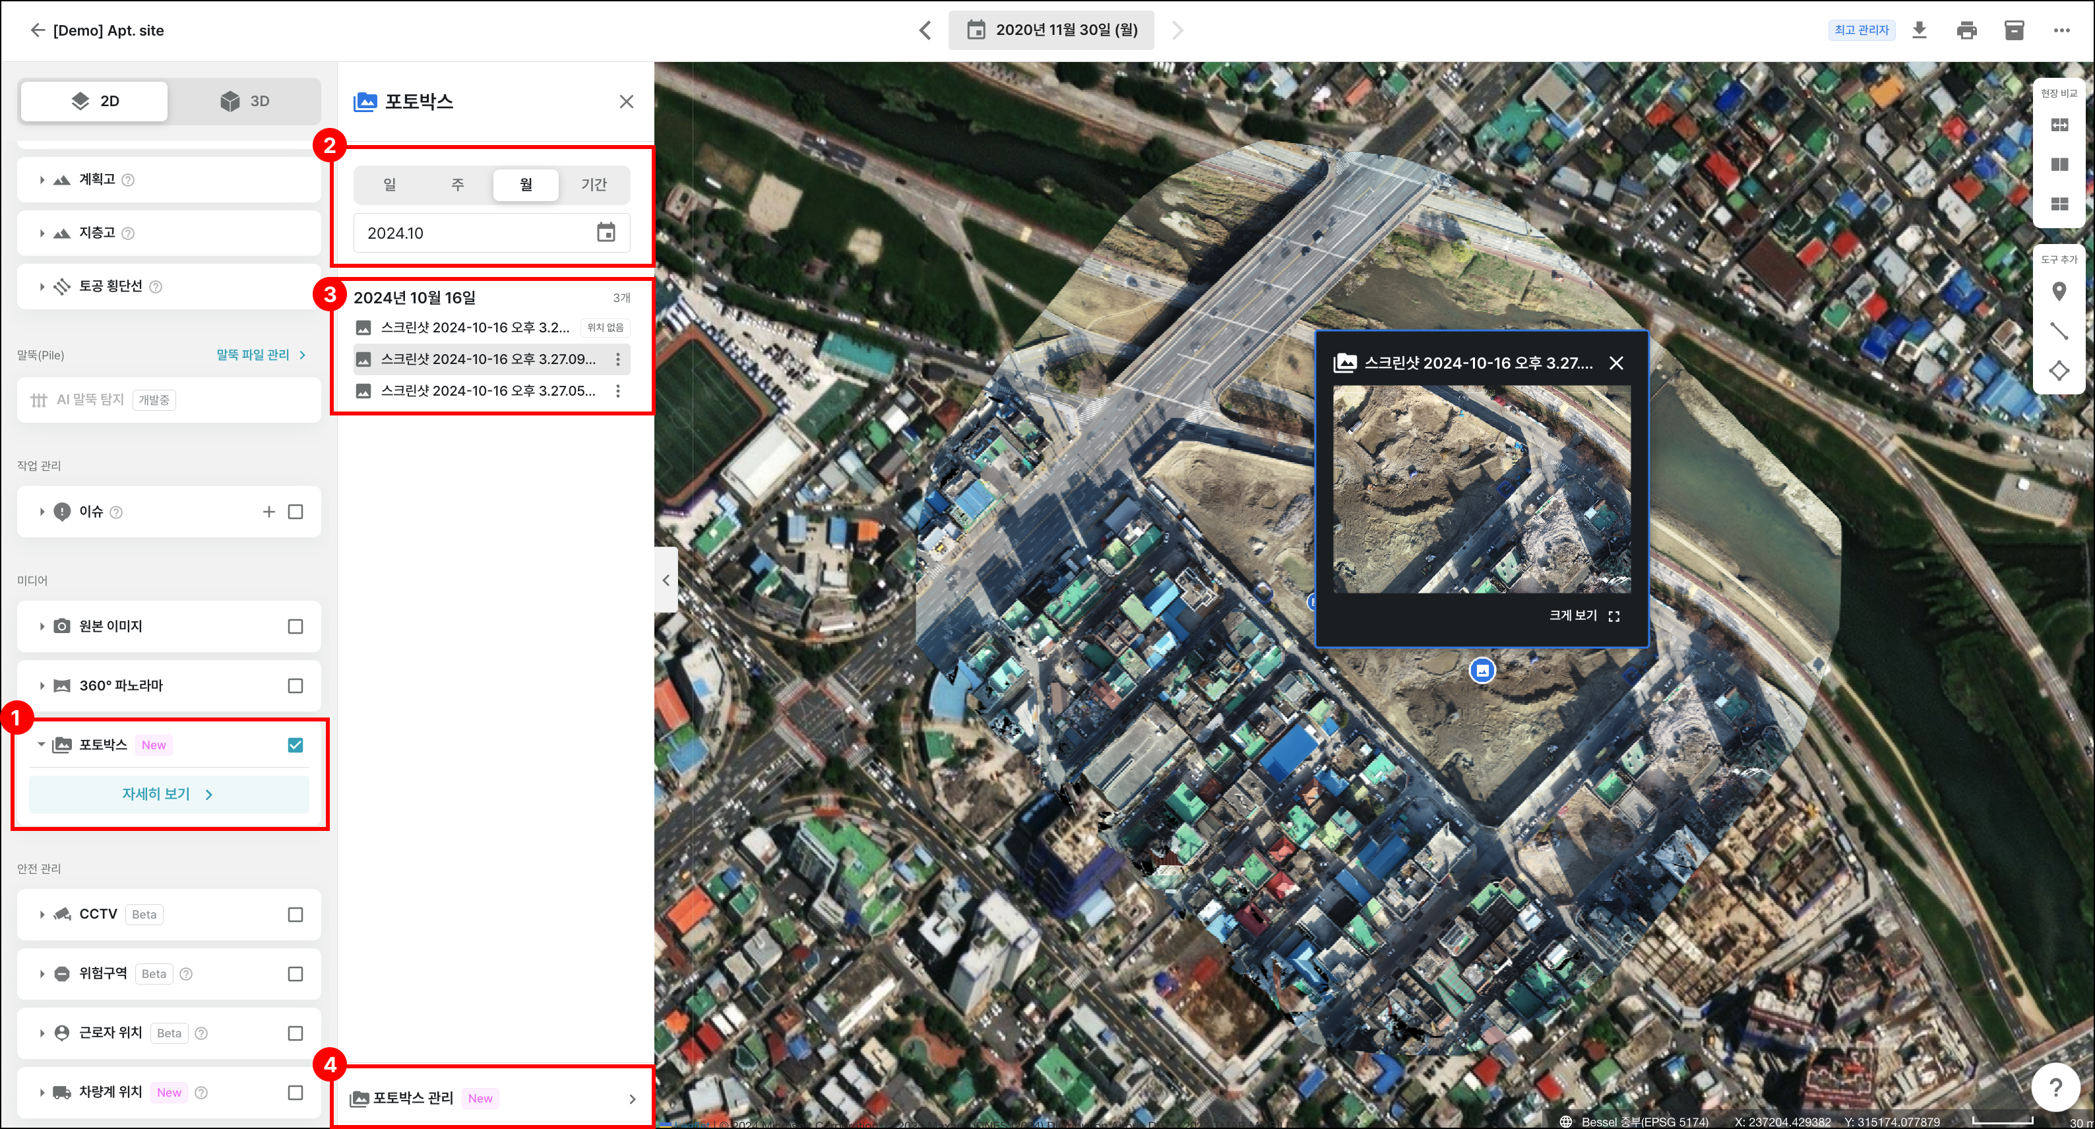This screenshot has height=1129, width=2095.
Task: Select the polygon area tool
Action: tap(2059, 371)
